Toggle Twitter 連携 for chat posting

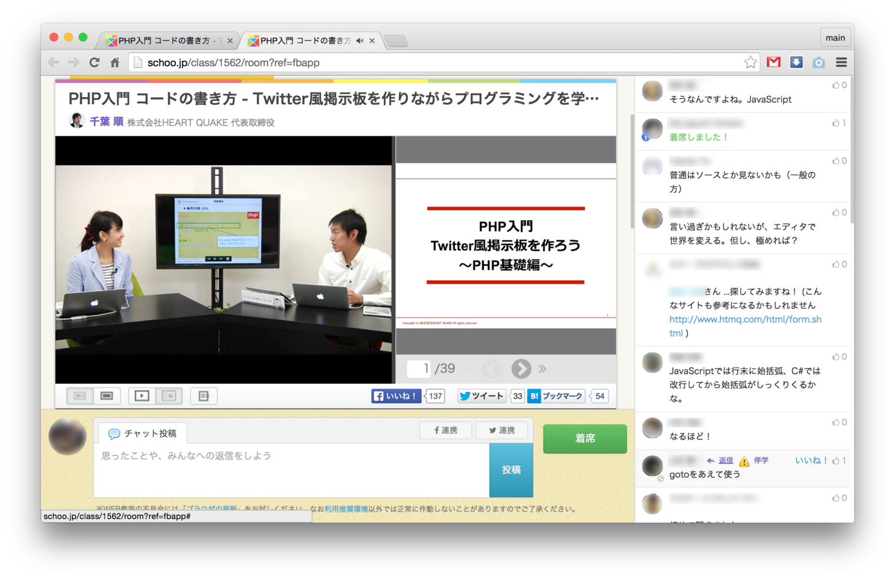point(501,430)
